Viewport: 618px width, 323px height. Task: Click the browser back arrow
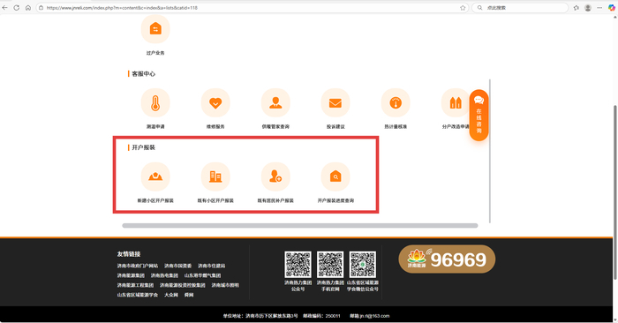(x=5, y=7)
